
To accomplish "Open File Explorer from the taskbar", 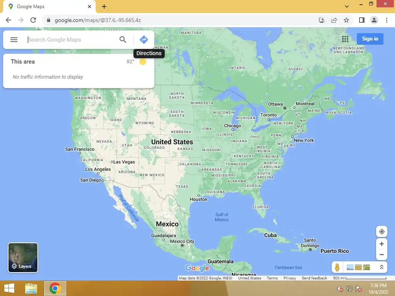I will pos(31,288).
